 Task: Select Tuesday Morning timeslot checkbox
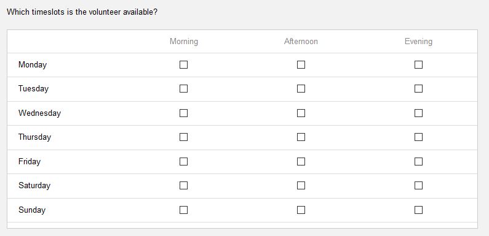(x=184, y=89)
